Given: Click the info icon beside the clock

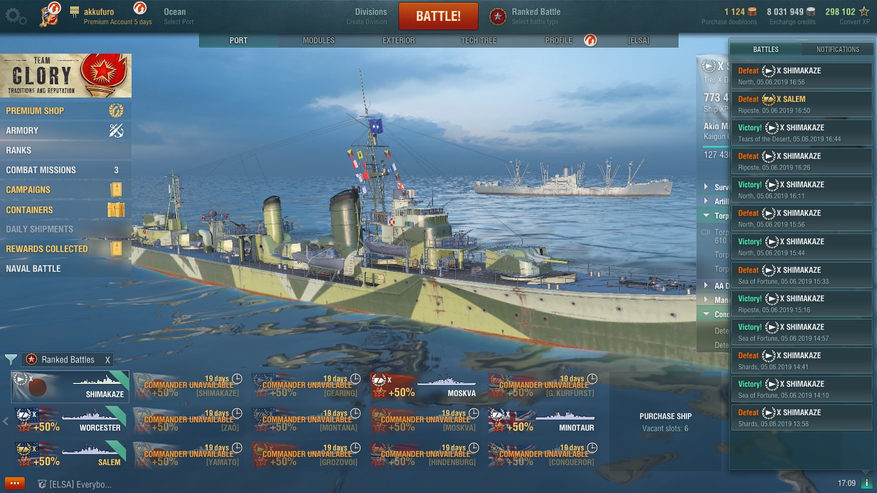Looking at the screenshot, I should pos(867,483).
